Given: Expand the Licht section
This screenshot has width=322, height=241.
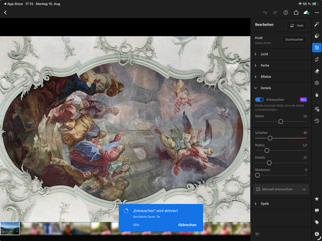Looking at the screenshot, I should coord(281,54).
